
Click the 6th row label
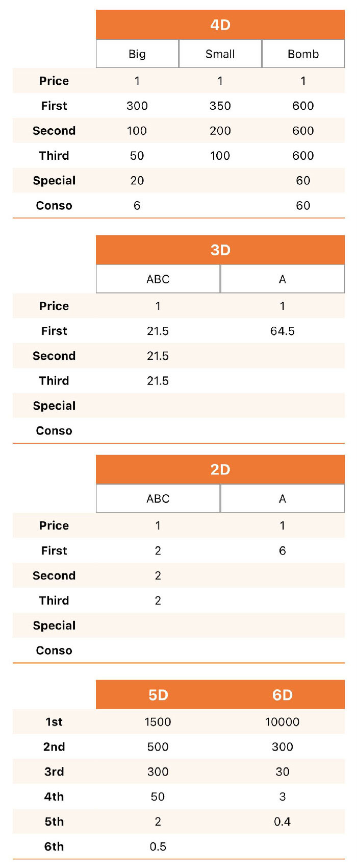54,847
